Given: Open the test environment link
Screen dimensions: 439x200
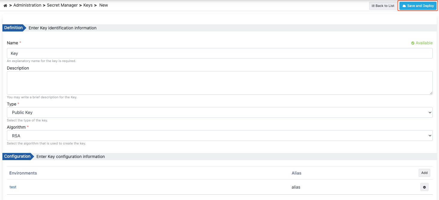Looking at the screenshot, I should (x=13, y=187).
